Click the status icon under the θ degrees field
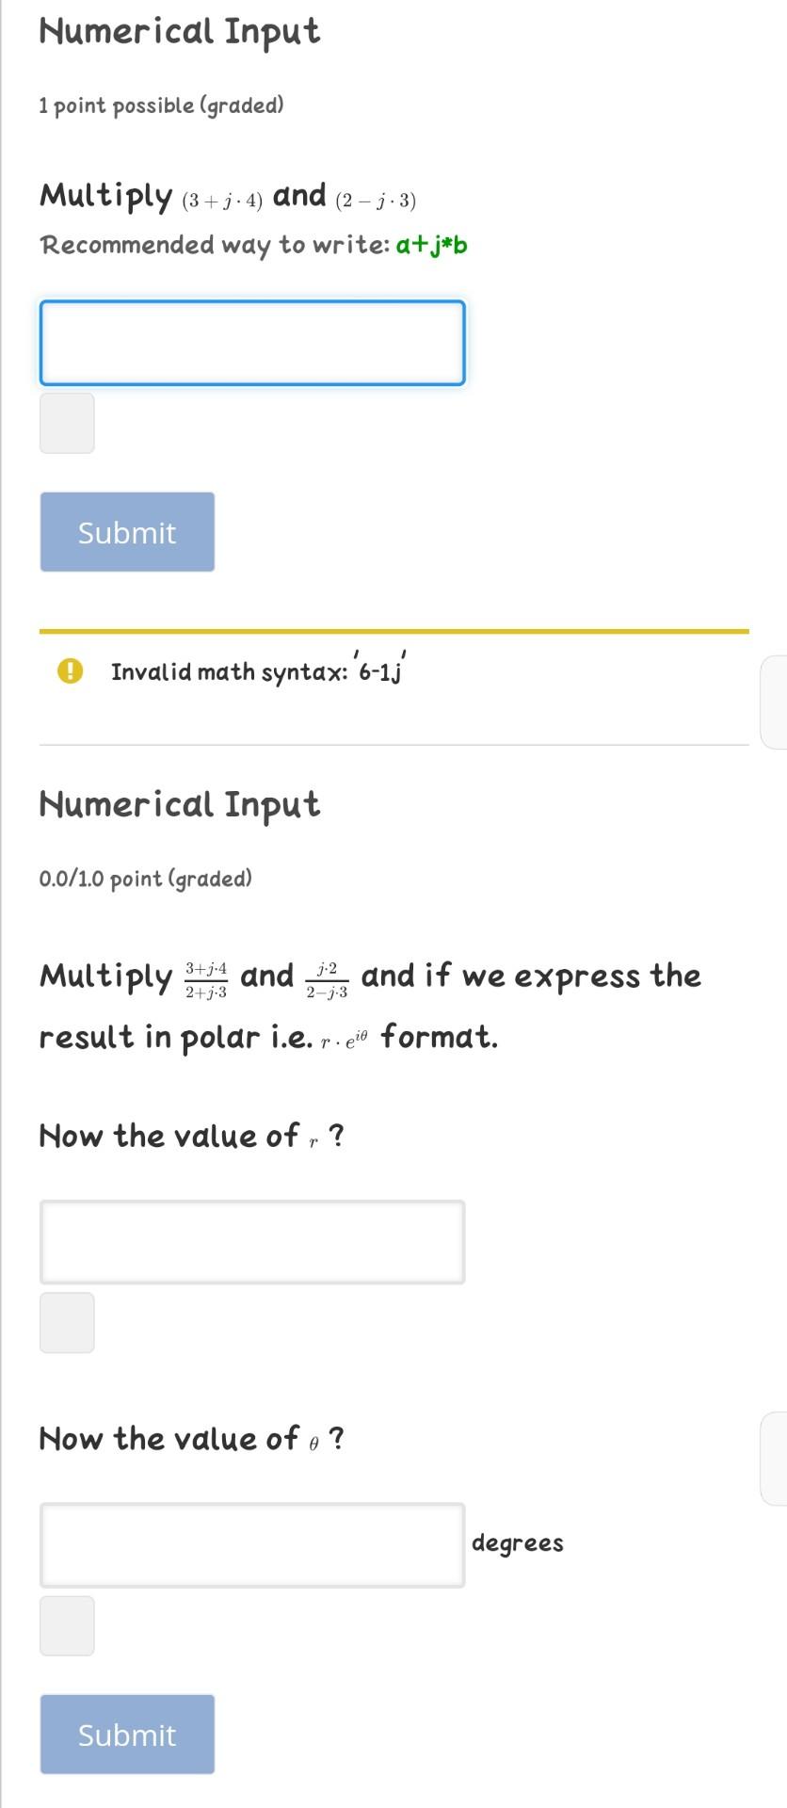787x1808 pixels. (67, 1624)
